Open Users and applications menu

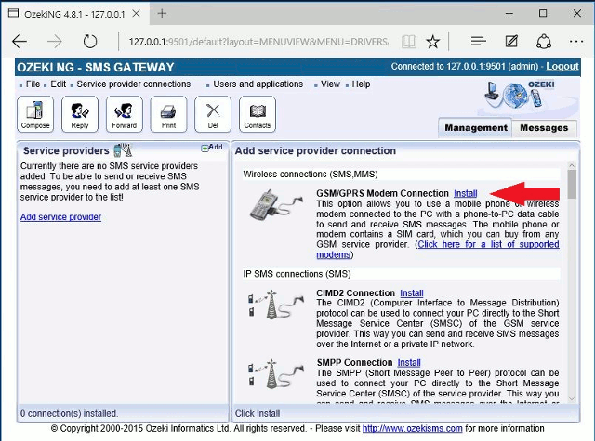pyautogui.click(x=258, y=84)
